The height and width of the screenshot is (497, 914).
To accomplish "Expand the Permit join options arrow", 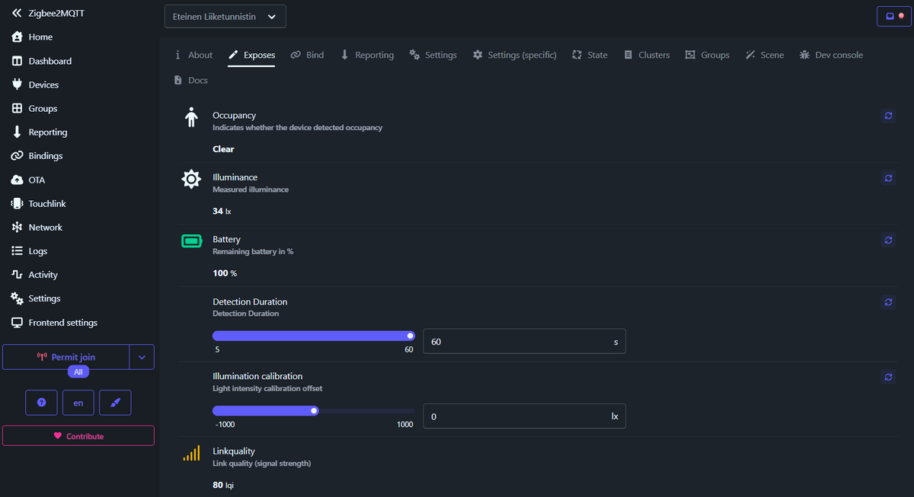I will click(x=142, y=357).
